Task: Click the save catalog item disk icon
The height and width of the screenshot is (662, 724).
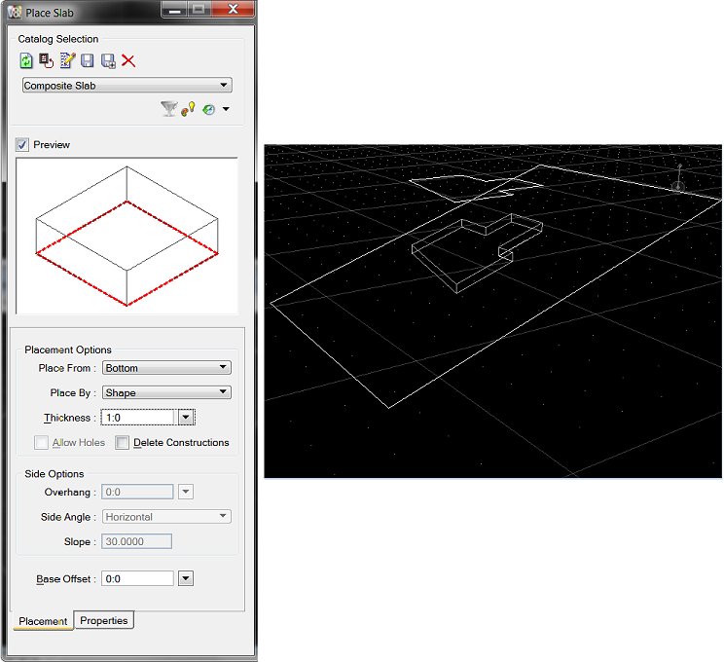Action: point(88,60)
